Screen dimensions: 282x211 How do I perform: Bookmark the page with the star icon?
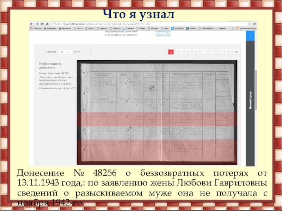[x=249, y=24]
